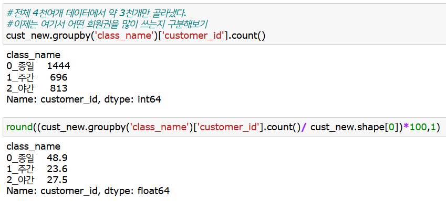Click the '0_종일' label in the first output
The width and height of the screenshot is (446, 204).
coord(20,66)
